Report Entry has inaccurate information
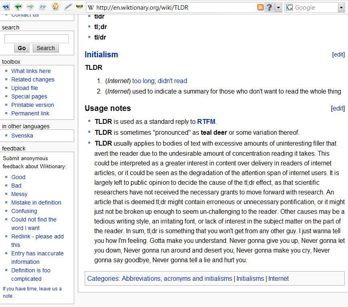This screenshot has width=348, height=307. point(38,257)
